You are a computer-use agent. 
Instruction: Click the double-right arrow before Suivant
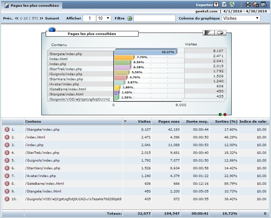(41, 18)
